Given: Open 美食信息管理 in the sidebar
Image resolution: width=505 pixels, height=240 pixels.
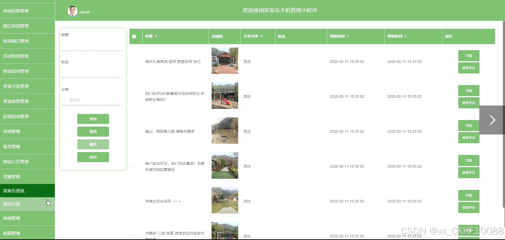Looking at the screenshot, I should pyautogui.click(x=27, y=101).
